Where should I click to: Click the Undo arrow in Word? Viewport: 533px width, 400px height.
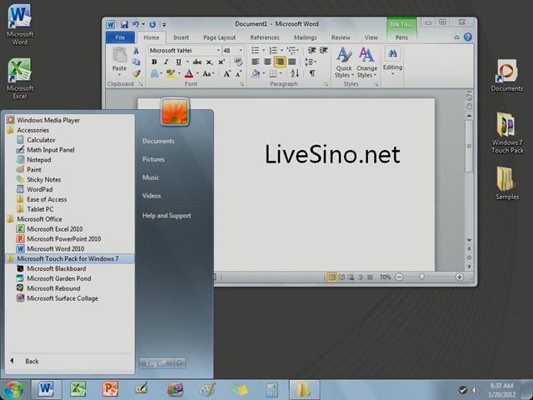[x=136, y=24]
